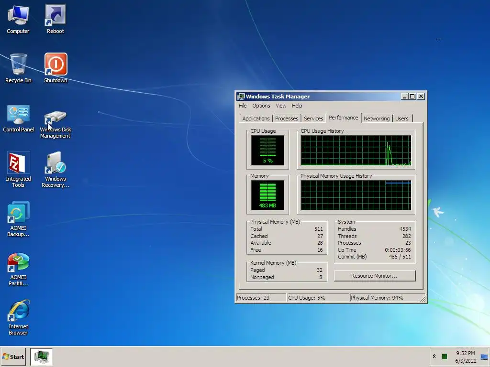Select the Internet Browser shortcut
Image resolution: width=490 pixels, height=367 pixels.
(18, 317)
